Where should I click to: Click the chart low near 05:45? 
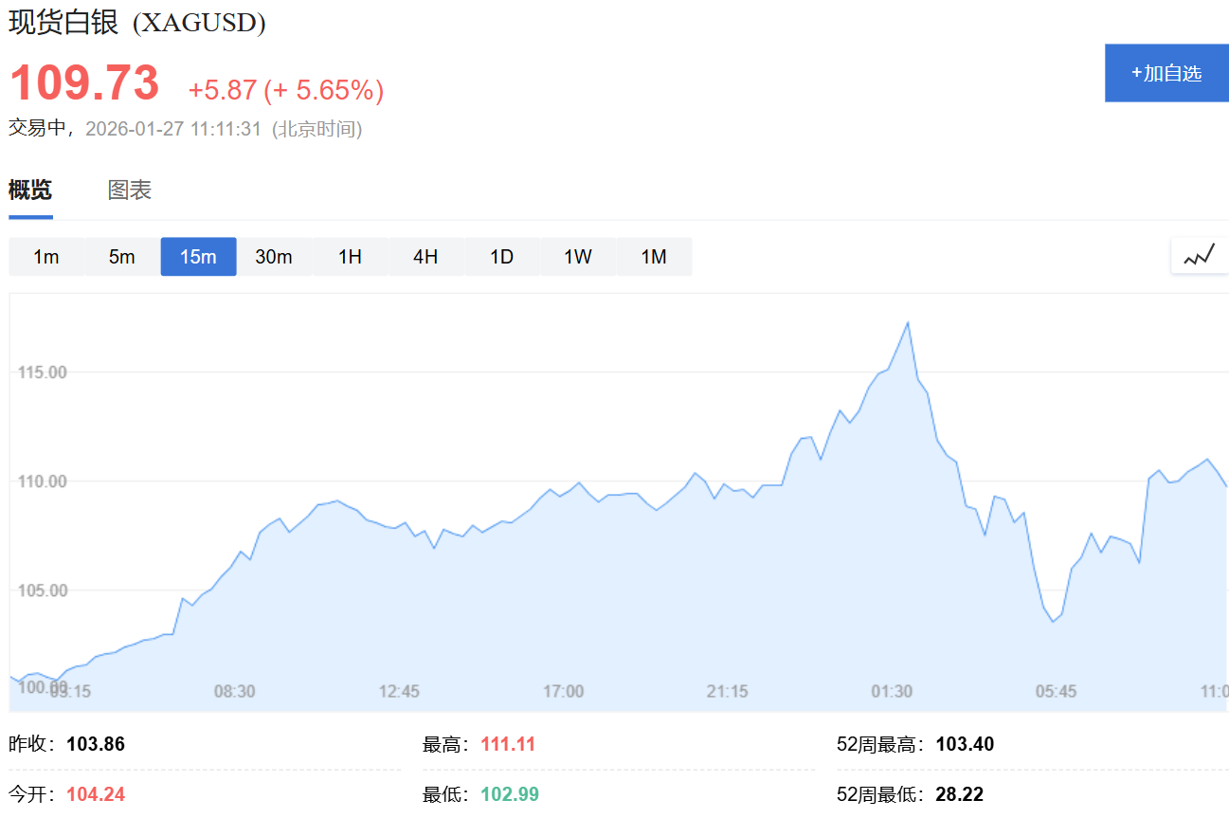[x=1053, y=622]
